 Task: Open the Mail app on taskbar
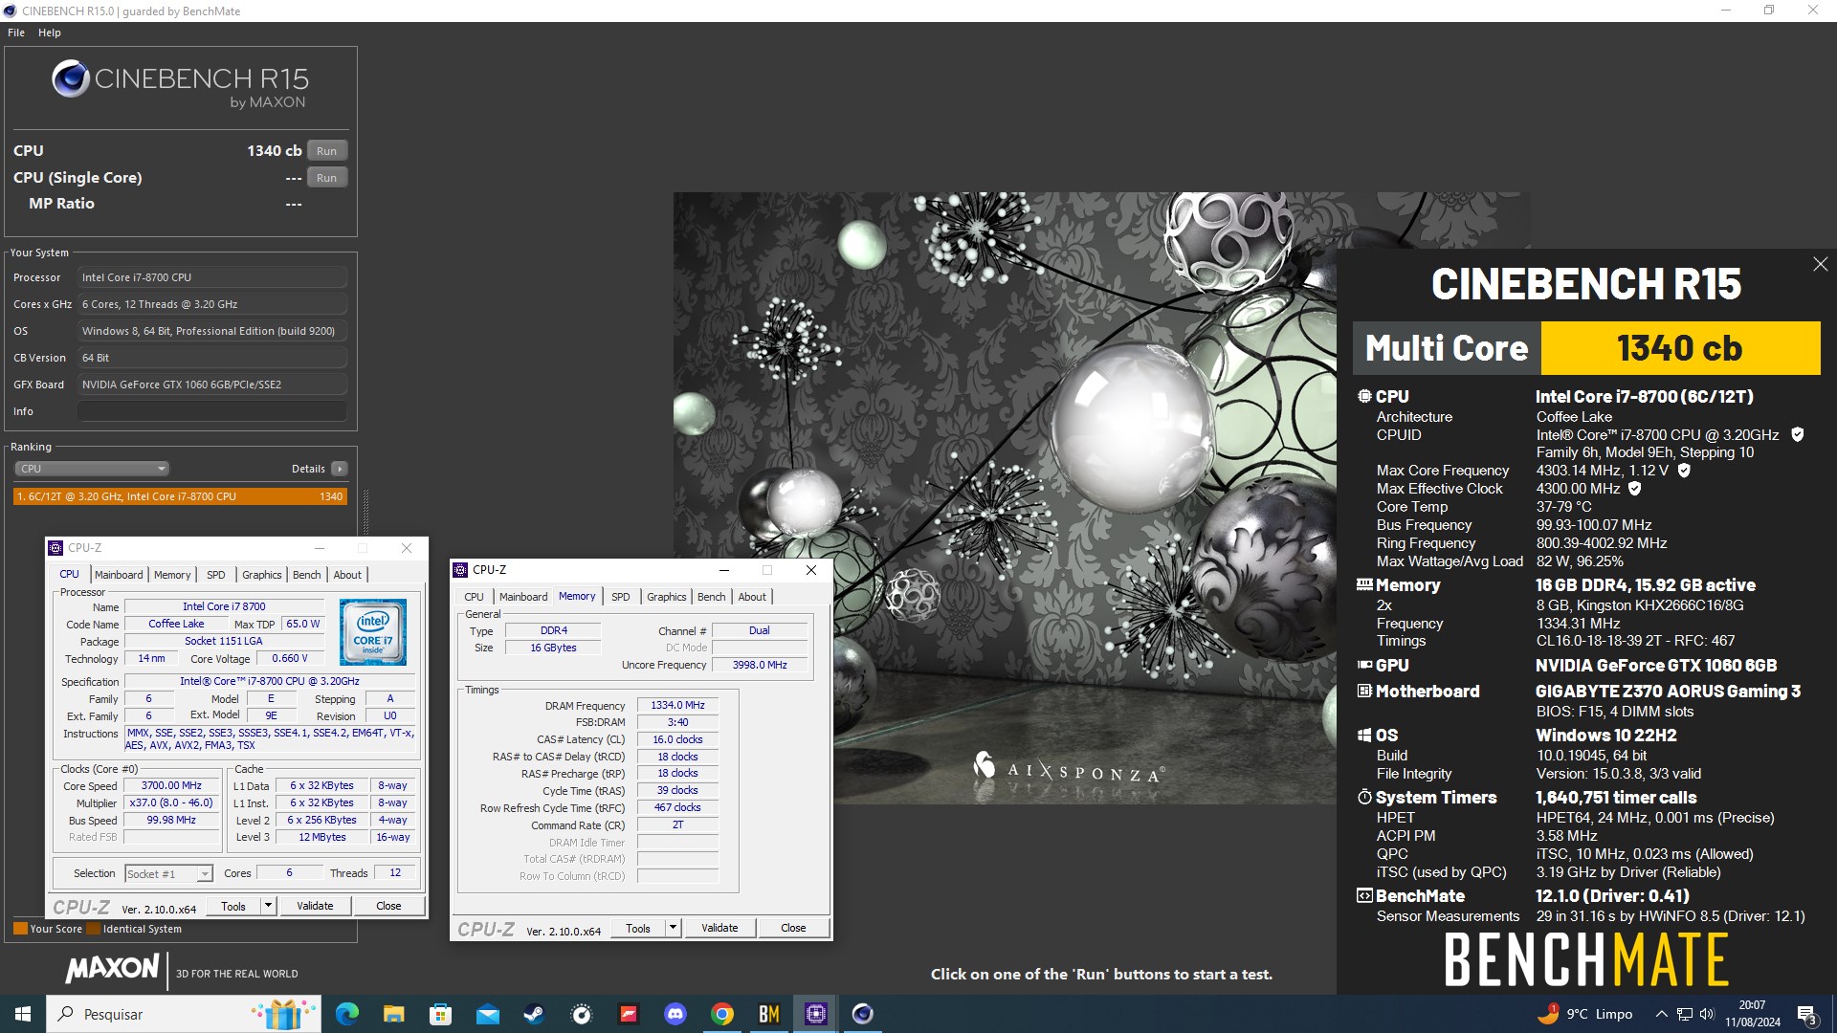pos(487,1014)
